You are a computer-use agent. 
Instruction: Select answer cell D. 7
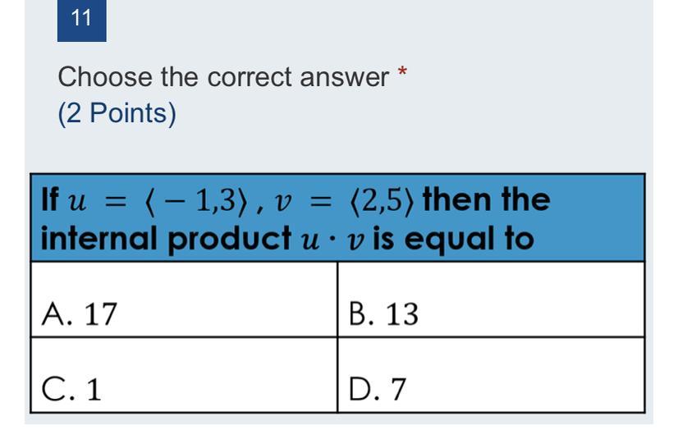click(491, 375)
